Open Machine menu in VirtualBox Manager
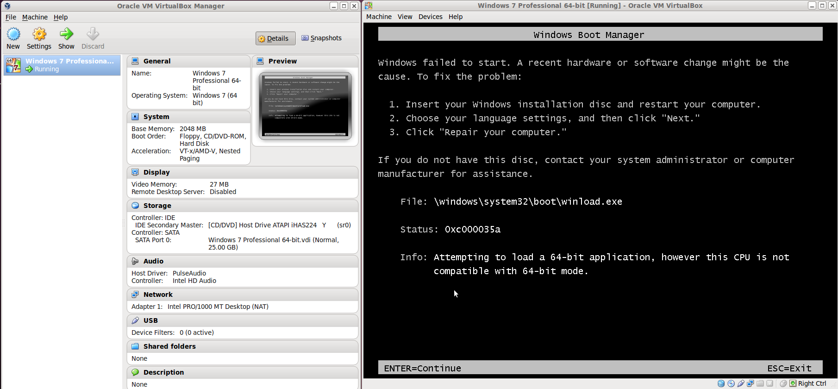Image resolution: width=838 pixels, height=389 pixels. tap(35, 17)
